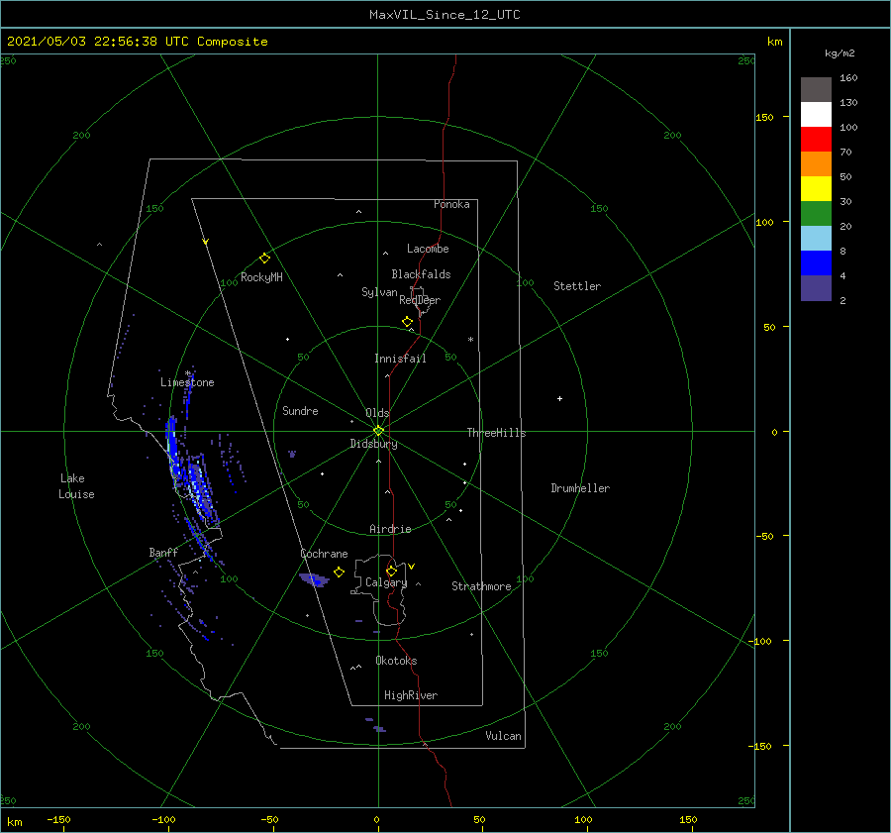Click the purple 2-4 legend swatch
Viewport: 891px width, 833px height.
[x=816, y=287]
